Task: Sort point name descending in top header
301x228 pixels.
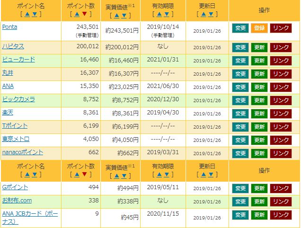Action: coord(35,14)
